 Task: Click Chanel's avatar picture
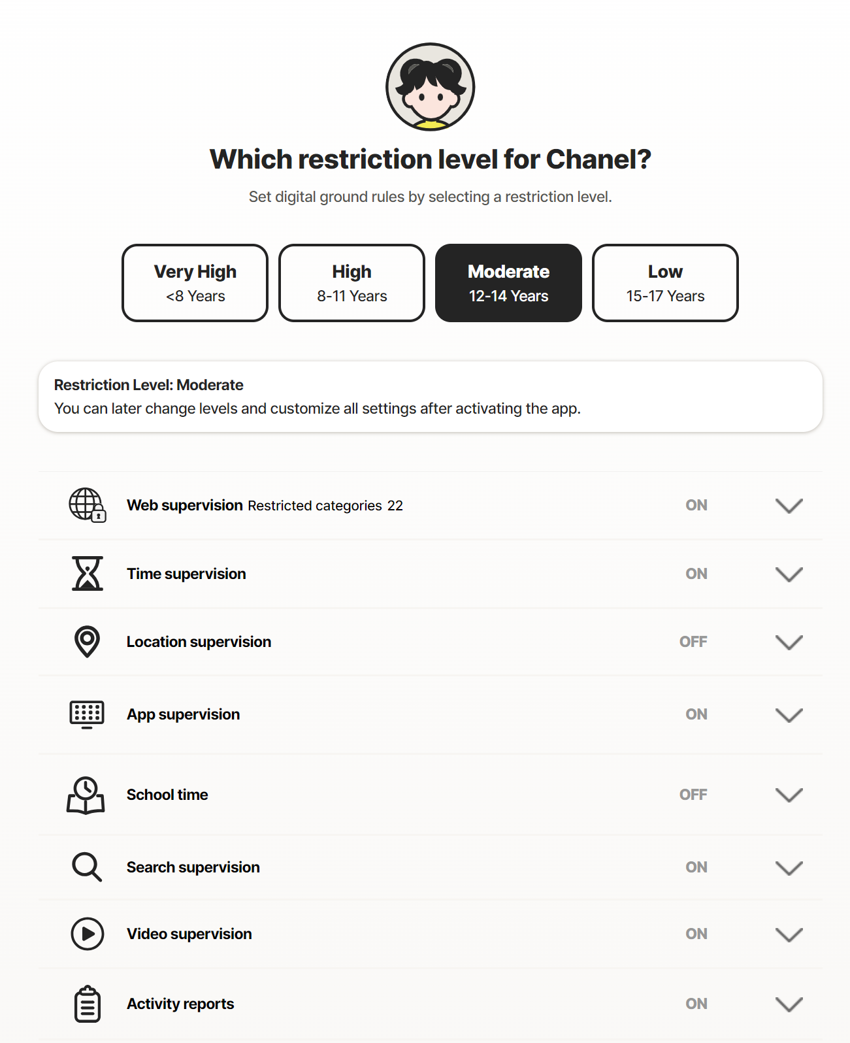point(431,87)
